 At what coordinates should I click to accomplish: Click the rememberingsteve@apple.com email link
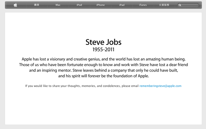[160, 86]
